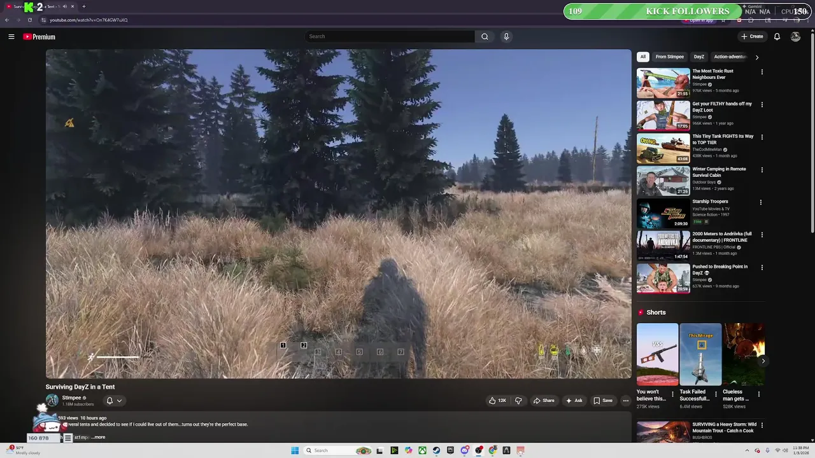Open options for You won't believe short
The height and width of the screenshot is (458, 815).
(672, 394)
